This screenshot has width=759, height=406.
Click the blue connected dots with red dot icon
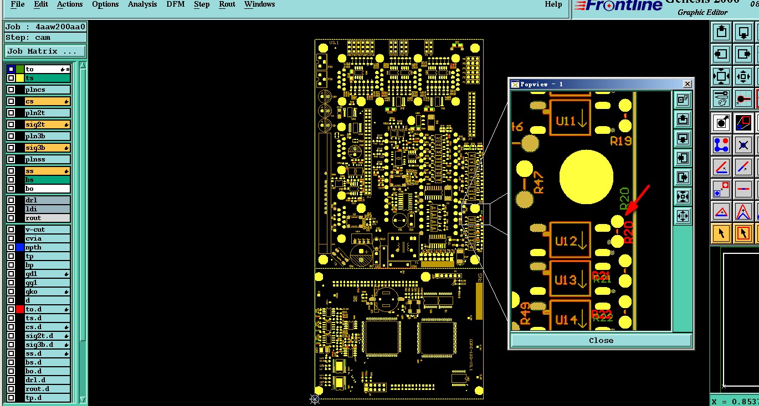(721, 145)
